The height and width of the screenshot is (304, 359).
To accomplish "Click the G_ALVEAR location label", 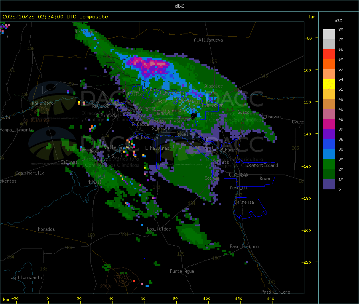I will pyautogui.click(x=239, y=175).
